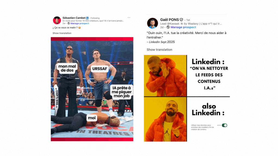Open the Drake Linkedin meme image

pos(187,98)
